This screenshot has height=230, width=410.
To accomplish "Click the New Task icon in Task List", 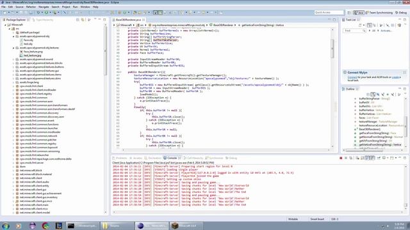I will coord(360,26).
